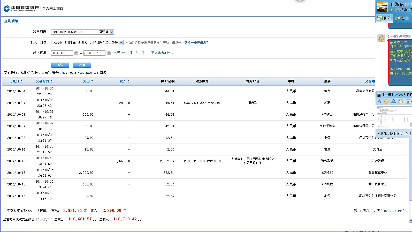Screen dimensions: 412x232
Task: Select the 七天 quick date range
Action: pos(117,53)
